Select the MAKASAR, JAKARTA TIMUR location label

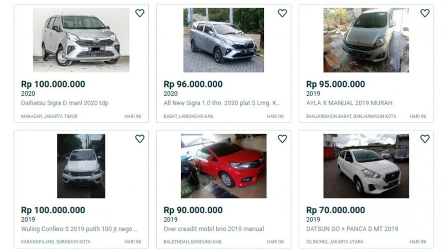coord(49,116)
